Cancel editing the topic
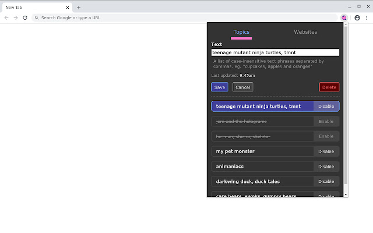373x233 pixels. click(x=242, y=87)
